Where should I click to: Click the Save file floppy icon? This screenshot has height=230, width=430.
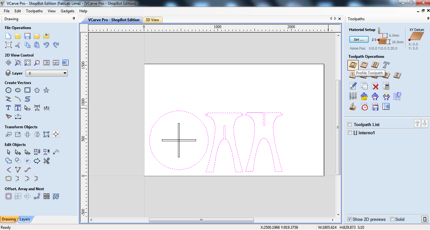click(28, 36)
